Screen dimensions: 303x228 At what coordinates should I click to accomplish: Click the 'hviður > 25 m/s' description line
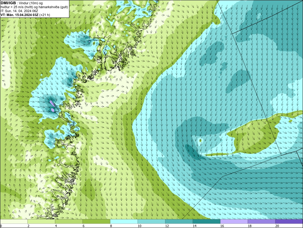[x=35, y=7]
